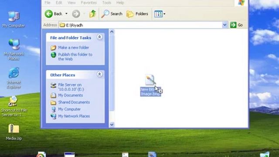The width and height of the screenshot is (279, 157).
Task: Open the Favorites menu
Action: (88, 3)
